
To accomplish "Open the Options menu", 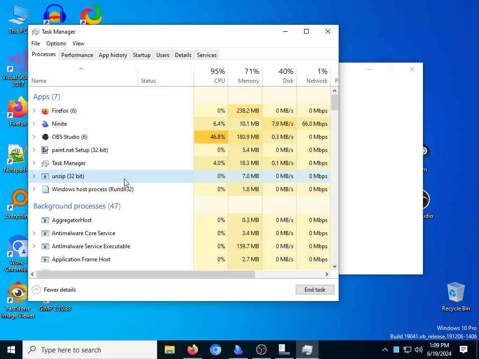I will (x=56, y=43).
